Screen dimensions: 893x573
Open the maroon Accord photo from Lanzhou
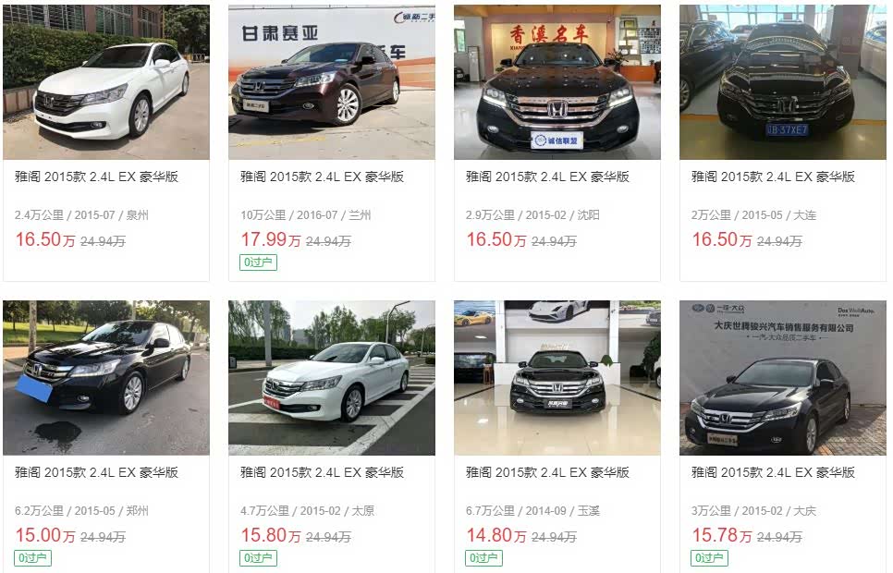[332, 82]
